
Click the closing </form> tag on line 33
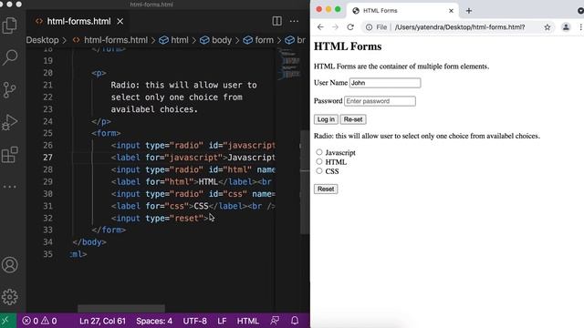pos(109,231)
